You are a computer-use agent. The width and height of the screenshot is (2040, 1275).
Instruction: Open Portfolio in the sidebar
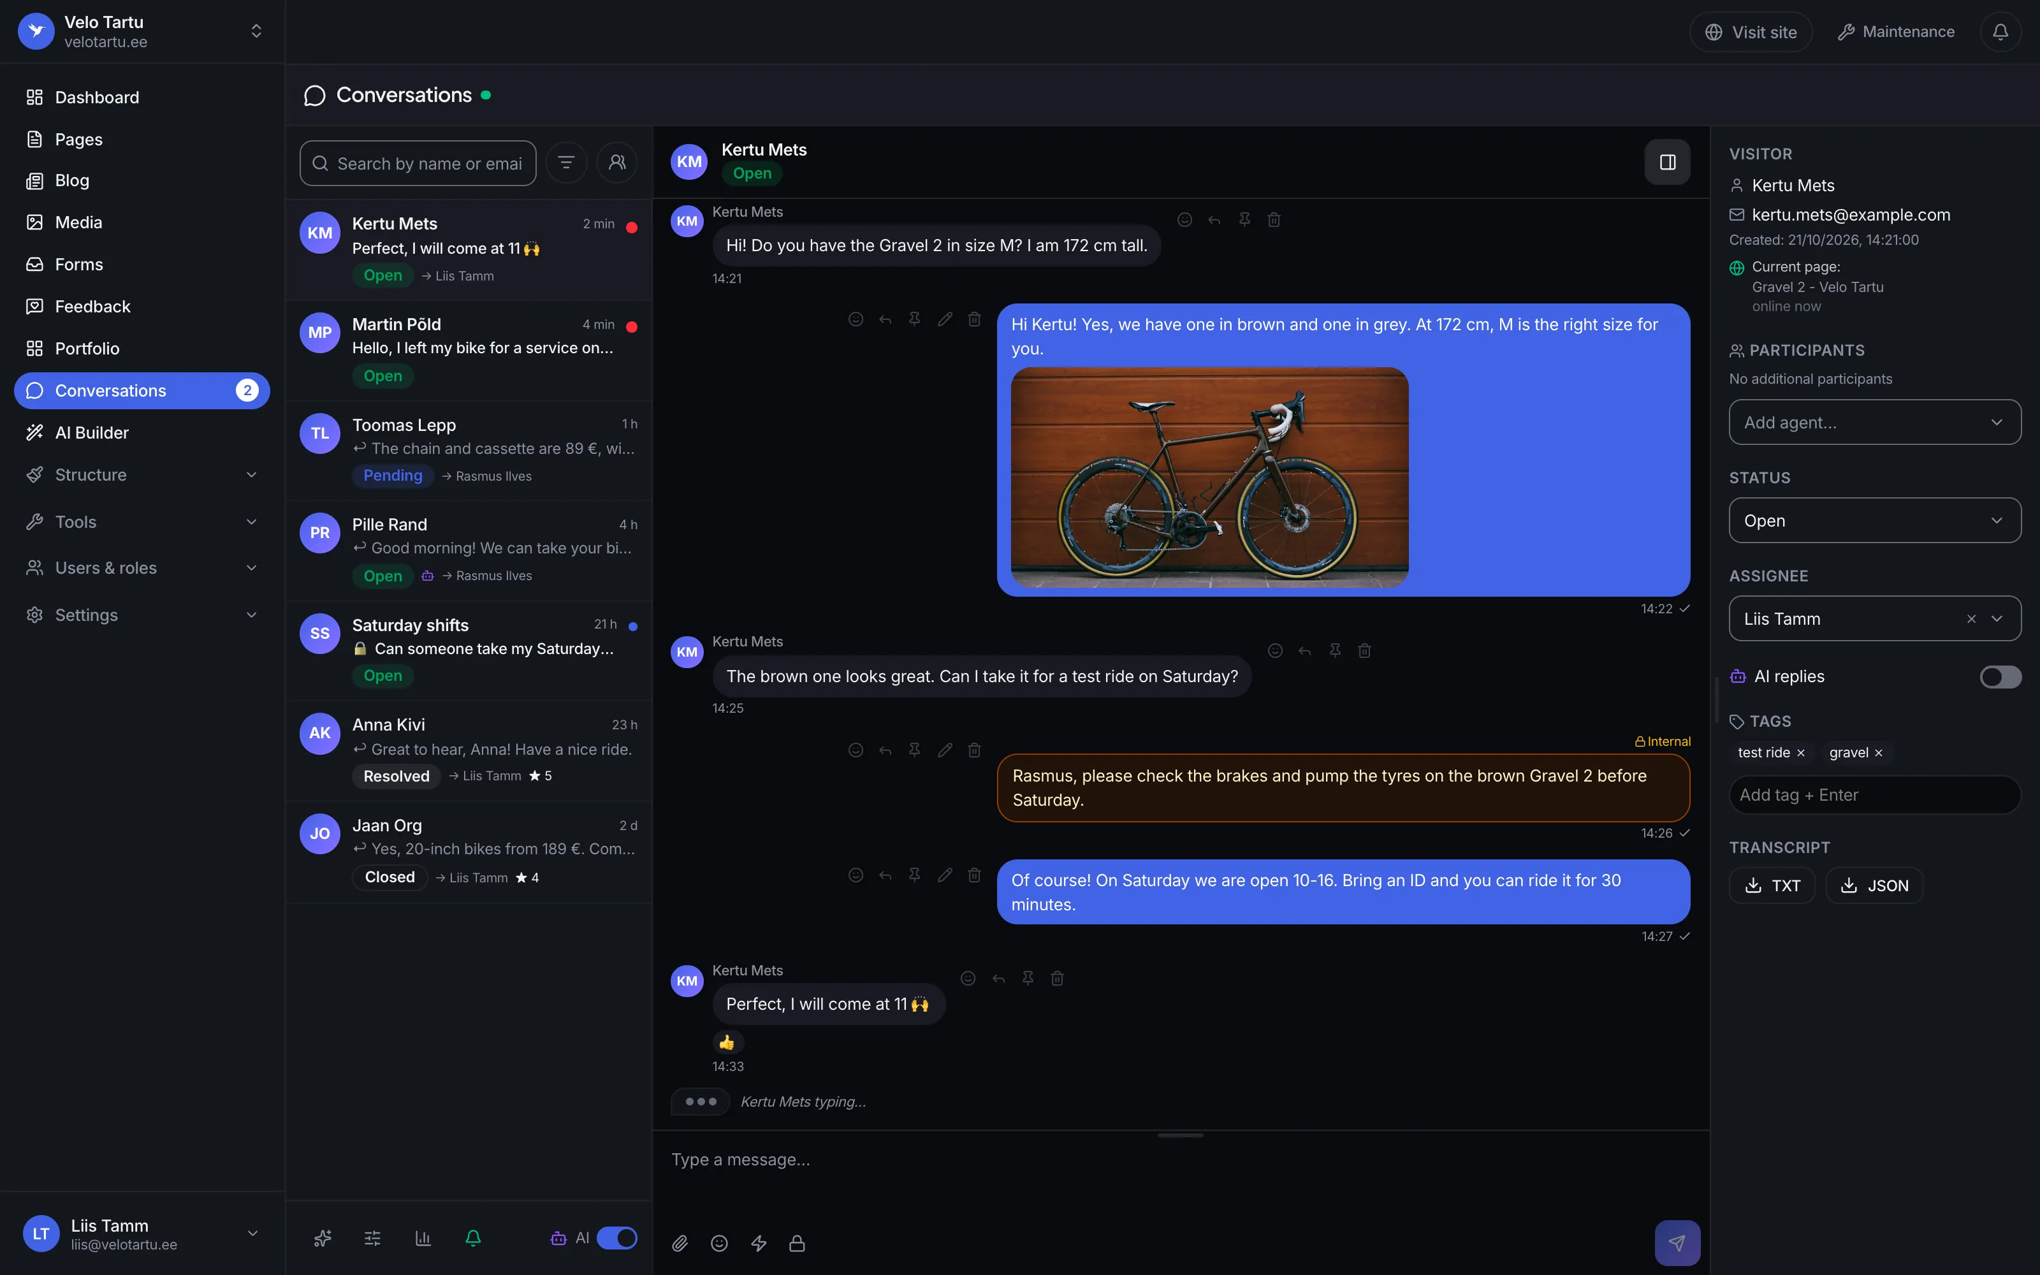(x=142, y=348)
